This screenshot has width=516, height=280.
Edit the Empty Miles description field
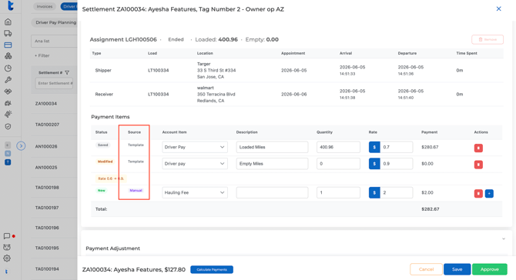tap(272, 164)
